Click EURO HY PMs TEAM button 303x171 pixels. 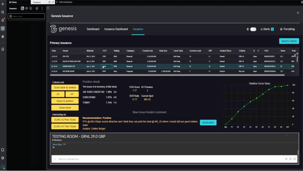tap(65, 127)
